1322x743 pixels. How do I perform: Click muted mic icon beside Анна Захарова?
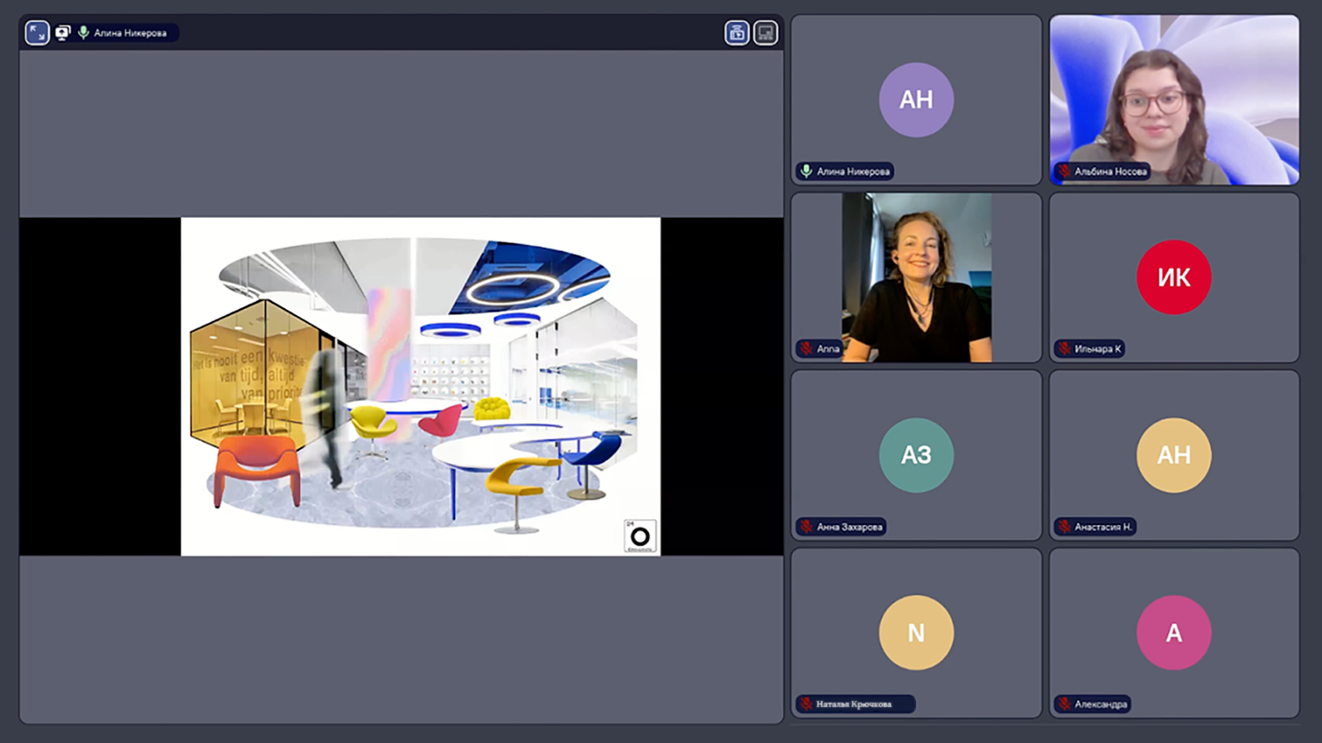806,527
